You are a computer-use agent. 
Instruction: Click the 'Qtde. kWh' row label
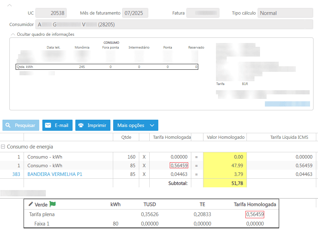click(25, 67)
